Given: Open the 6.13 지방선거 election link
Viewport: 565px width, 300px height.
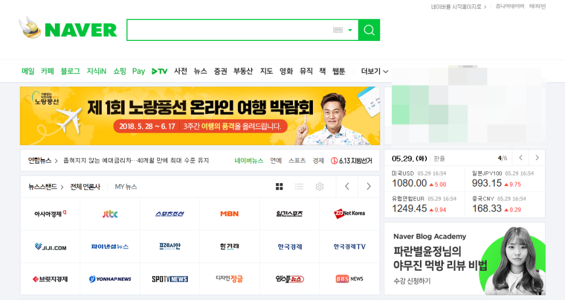Looking at the screenshot, I should (352, 161).
